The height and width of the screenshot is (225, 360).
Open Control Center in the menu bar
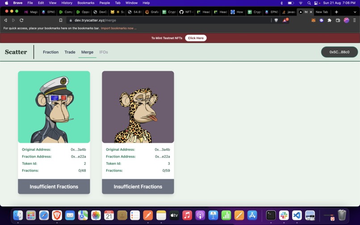[317, 3]
